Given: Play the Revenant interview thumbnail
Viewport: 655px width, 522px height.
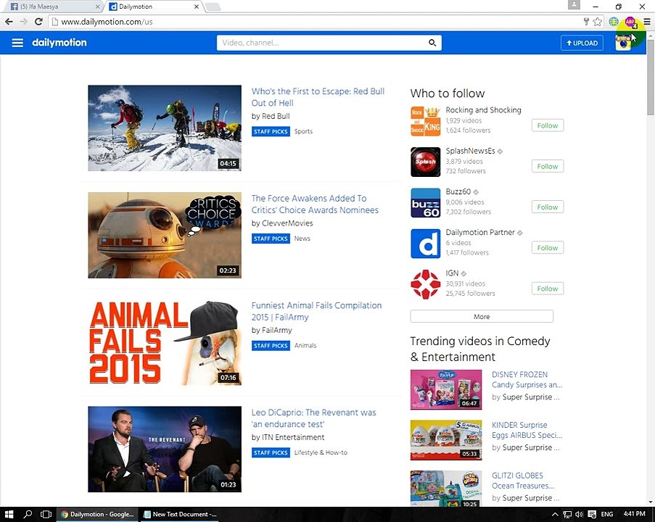Looking at the screenshot, I should (x=165, y=449).
